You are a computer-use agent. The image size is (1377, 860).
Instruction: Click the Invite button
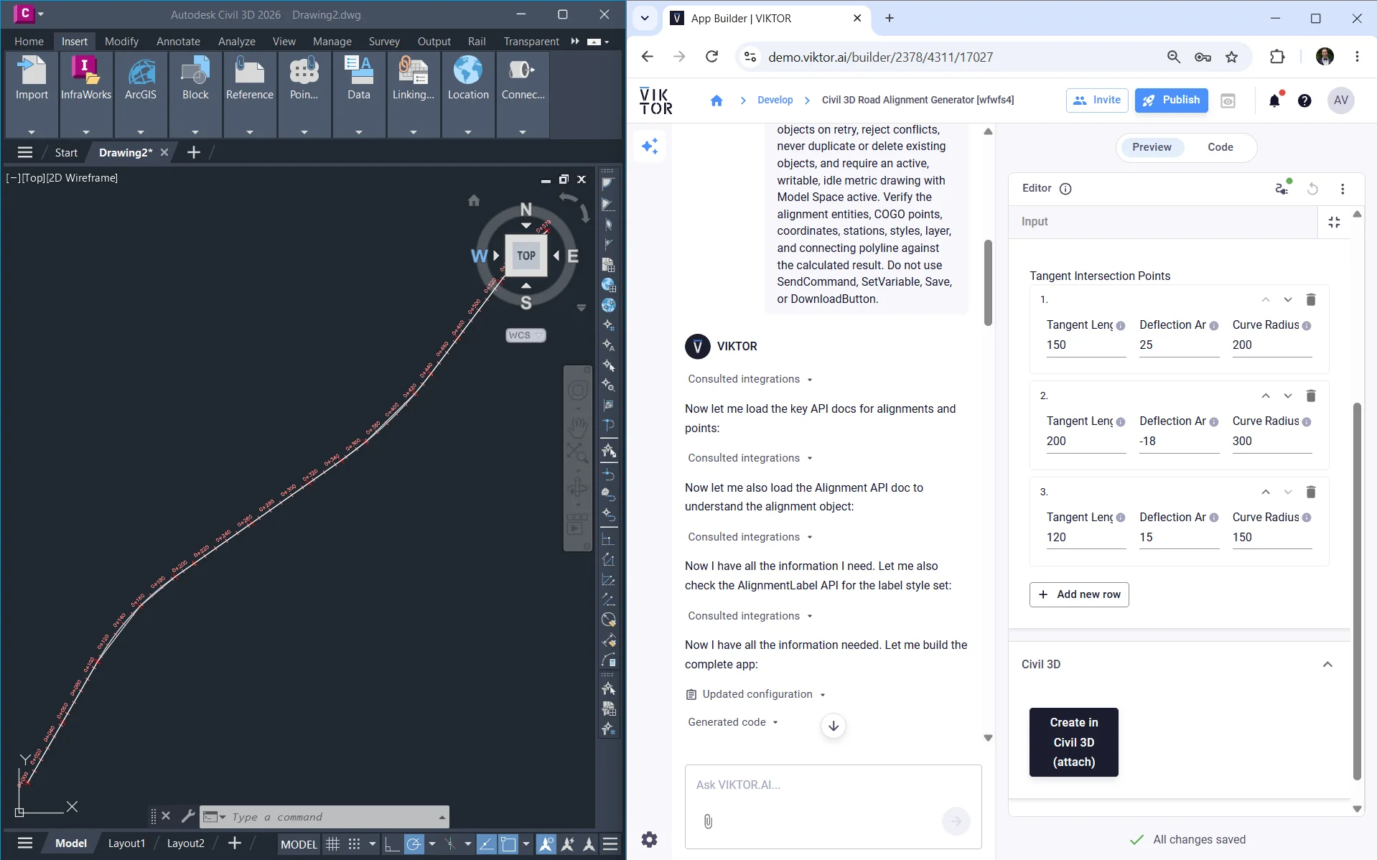(x=1097, y=101)
